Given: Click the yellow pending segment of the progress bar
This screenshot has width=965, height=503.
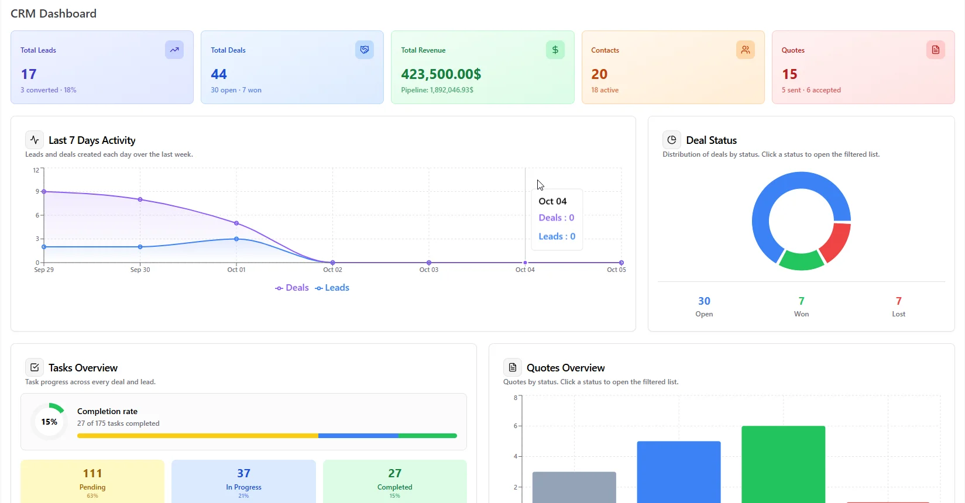Looking at the screenshot, I should click(198, 436).
